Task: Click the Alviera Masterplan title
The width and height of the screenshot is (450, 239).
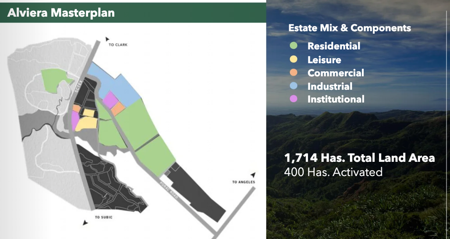Action: (x=61, y=13)
